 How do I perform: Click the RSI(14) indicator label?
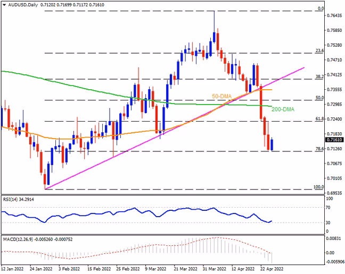pos(19,200)
